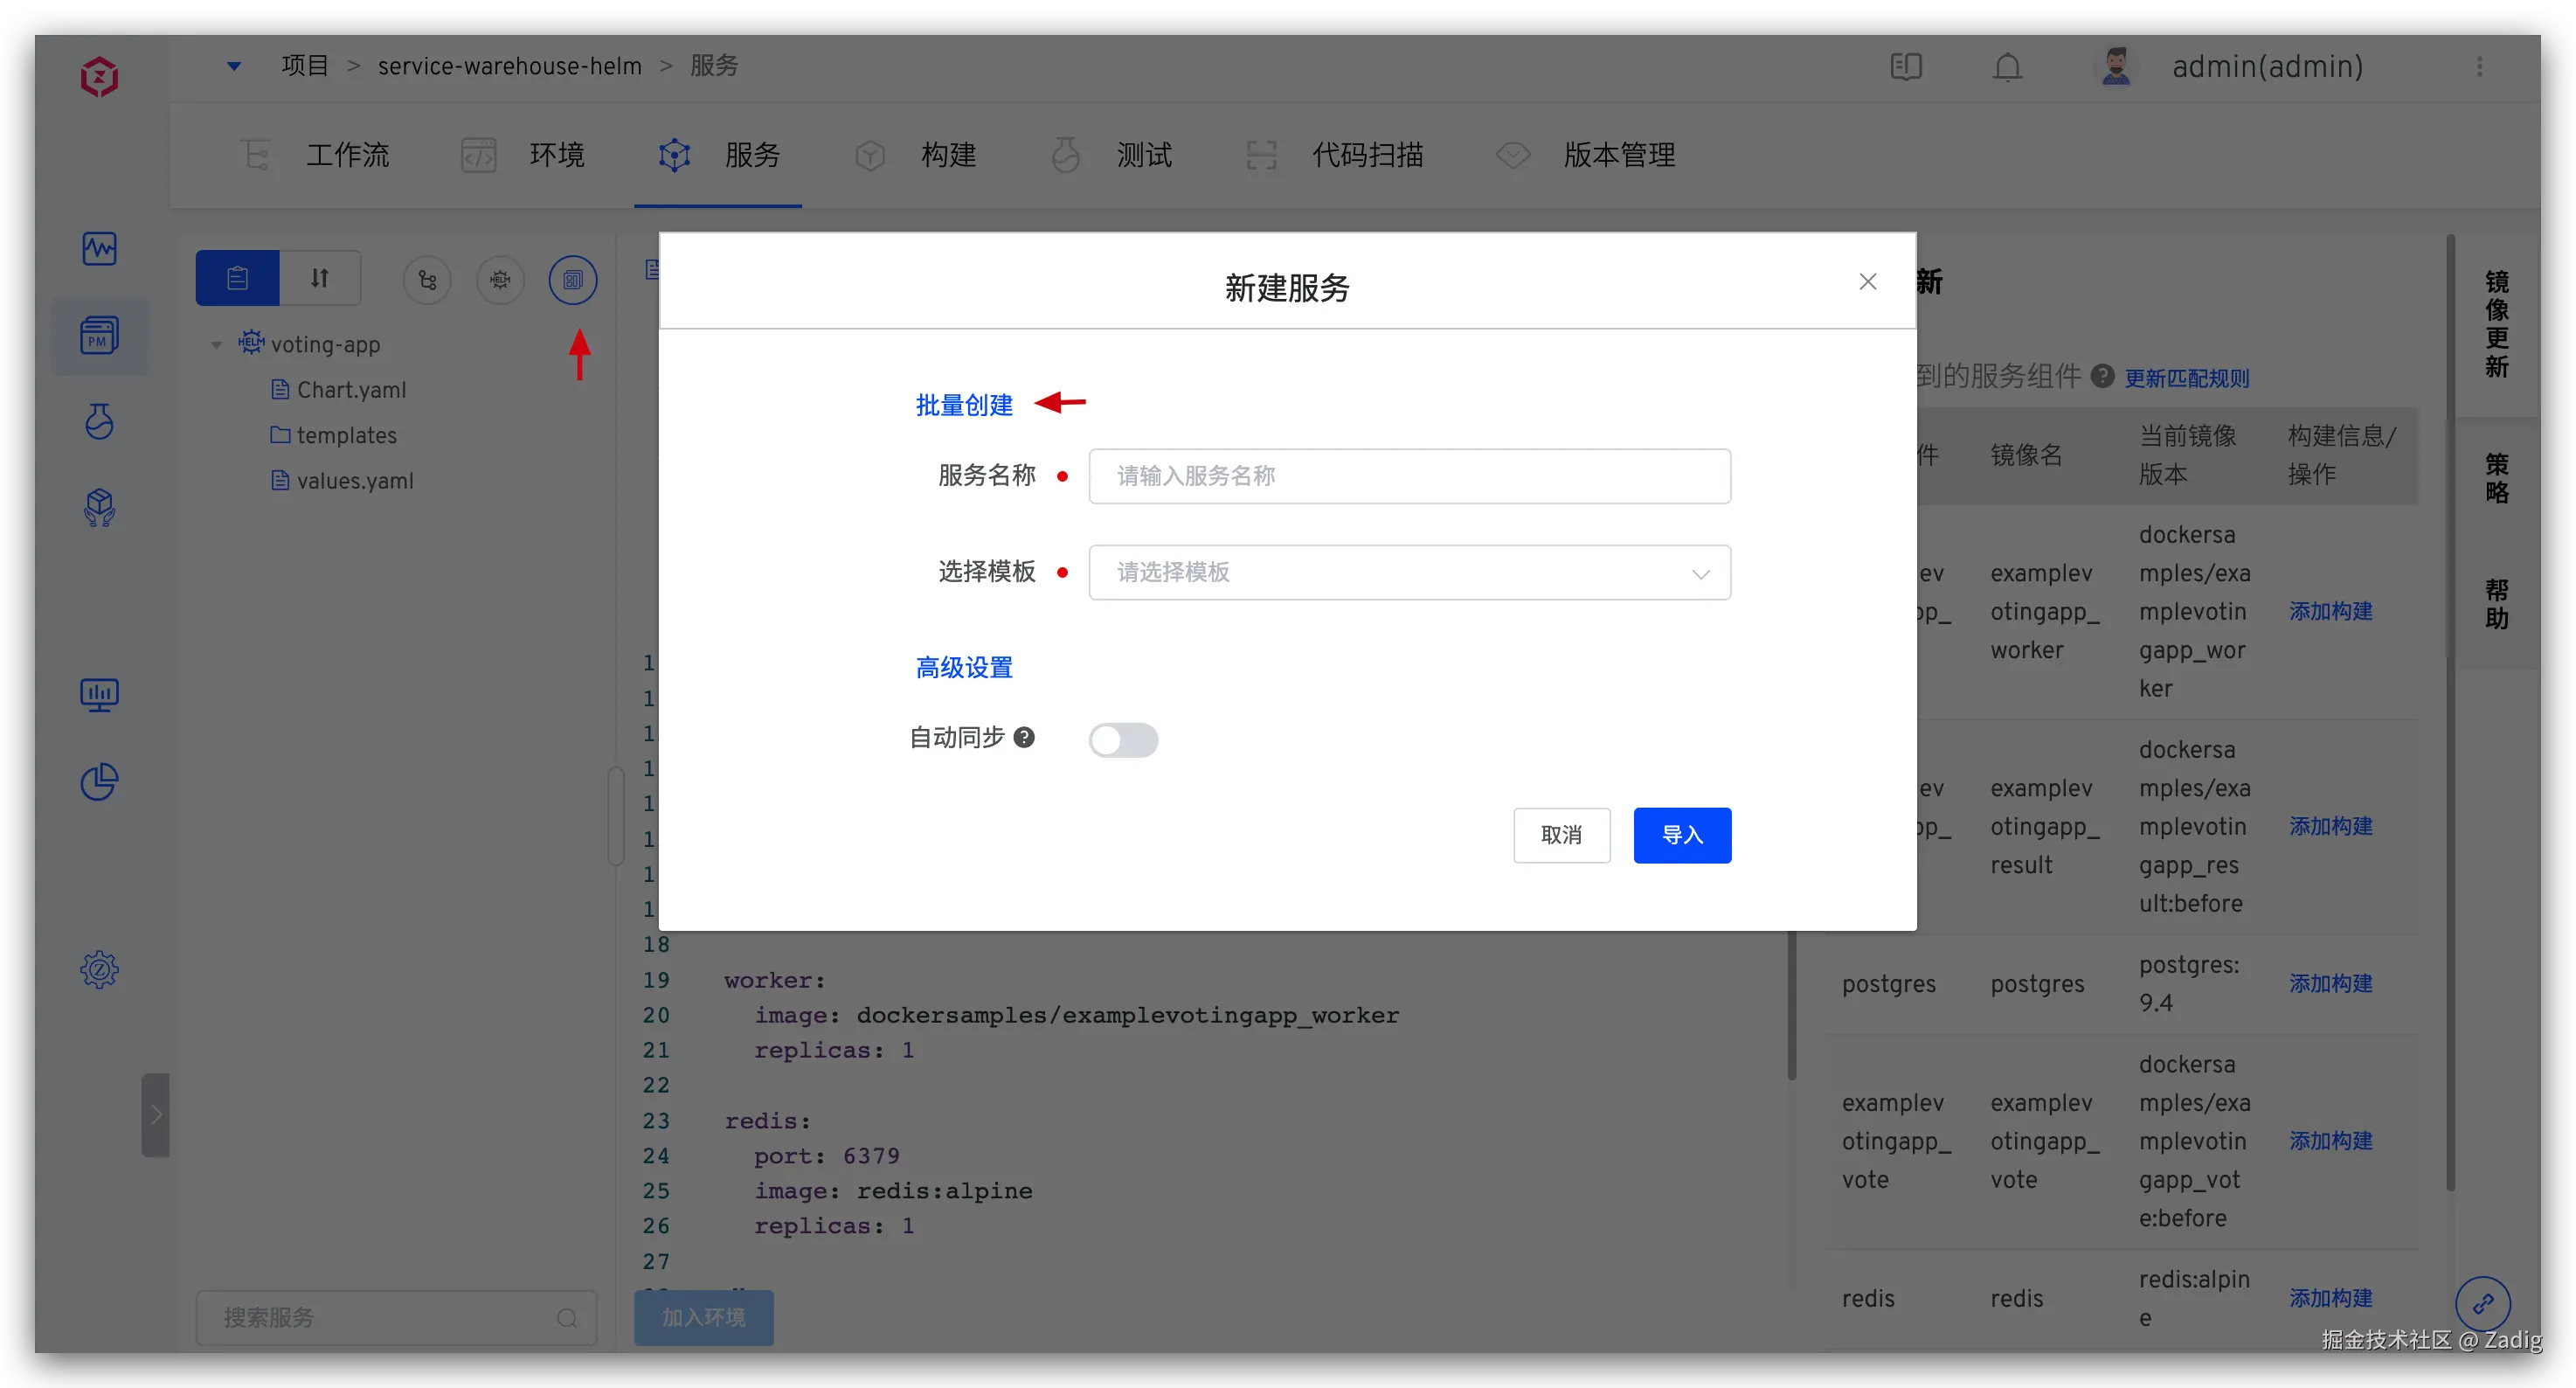Click 添加构建 for postgres row

2330,983
